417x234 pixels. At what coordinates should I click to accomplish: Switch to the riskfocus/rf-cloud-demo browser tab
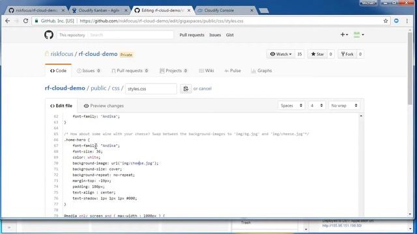tap(36, 10)
